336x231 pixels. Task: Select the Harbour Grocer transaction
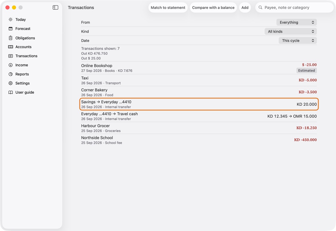pos(199,128)
